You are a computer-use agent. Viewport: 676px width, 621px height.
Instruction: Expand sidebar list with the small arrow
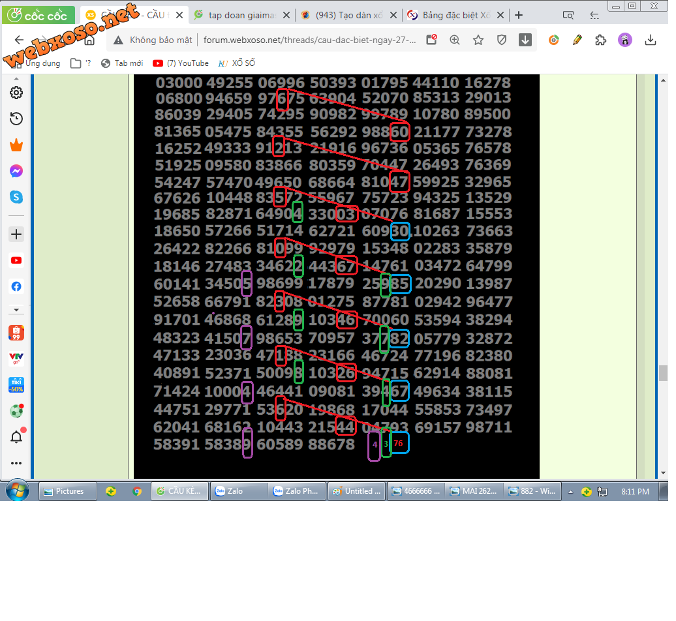point(16,310)
